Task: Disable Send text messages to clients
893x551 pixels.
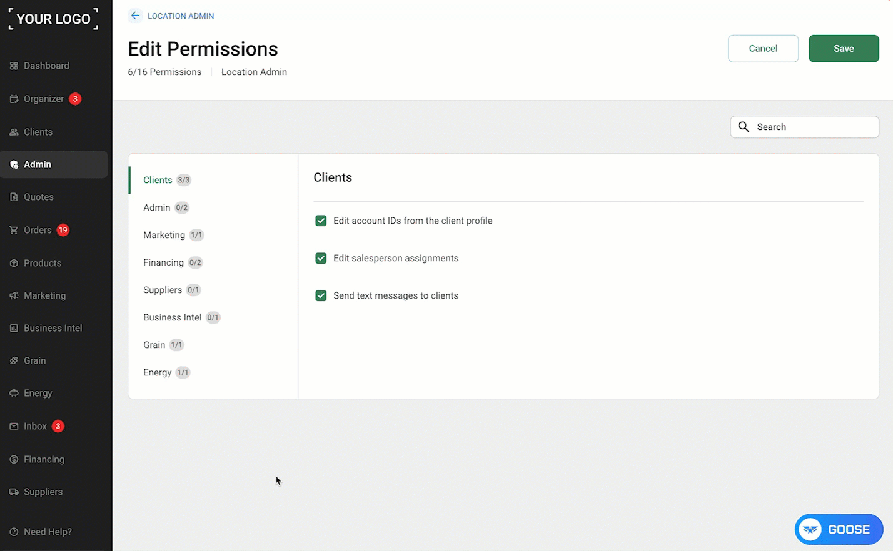Action: (x=321, y=295)
